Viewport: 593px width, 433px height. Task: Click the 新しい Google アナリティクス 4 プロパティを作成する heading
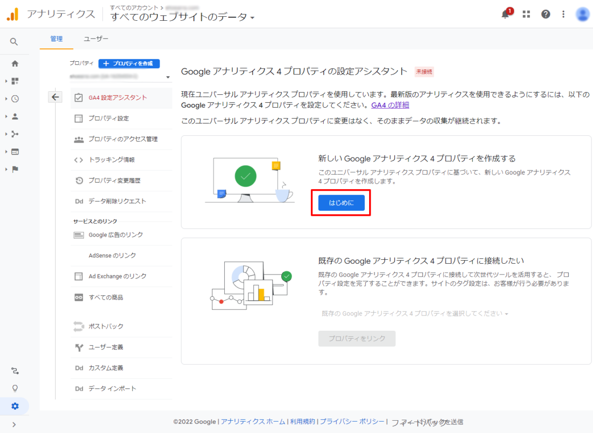pos(417,158)
